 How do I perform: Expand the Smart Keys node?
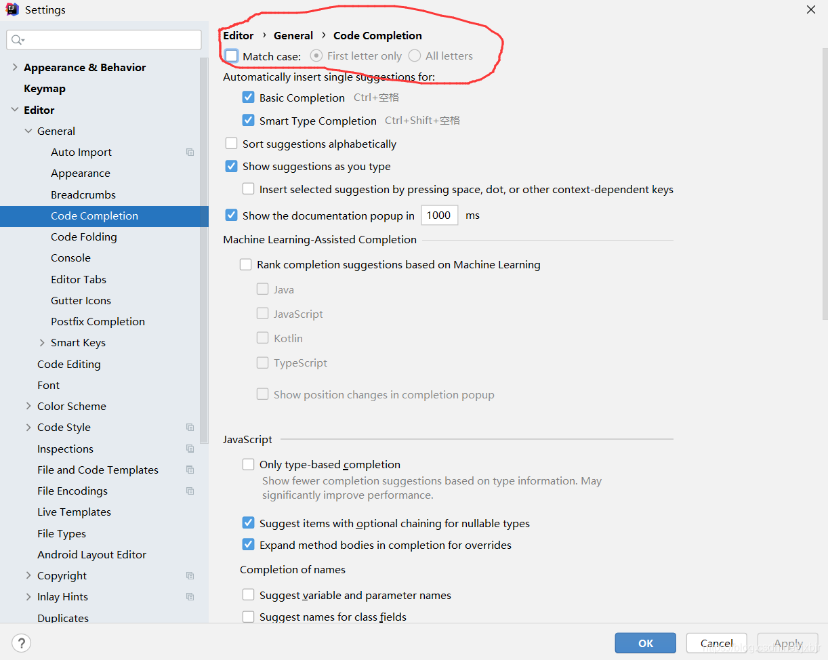tap(42, 343)
